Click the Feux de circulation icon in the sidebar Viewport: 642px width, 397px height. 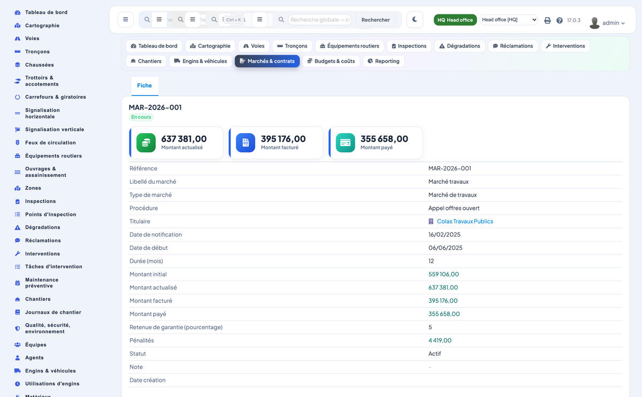[x=18, y=143]
